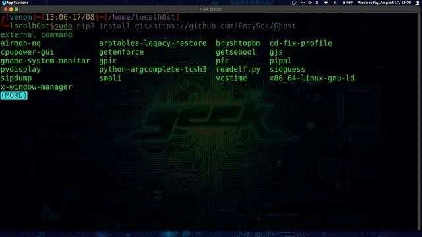Viewport: 422px width, 237px height.
Task: Select the 'cd-fix-profile' completion
Action: coord(301,43)
